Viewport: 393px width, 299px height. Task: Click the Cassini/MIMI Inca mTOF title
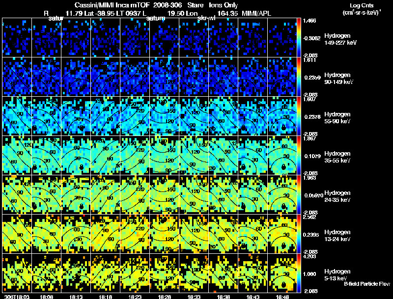coord(105,4)
